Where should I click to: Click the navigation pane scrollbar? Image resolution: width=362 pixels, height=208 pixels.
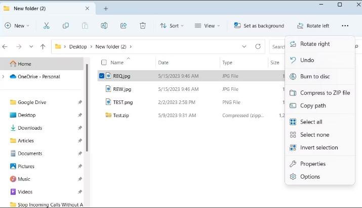click(x=87, y=108)
